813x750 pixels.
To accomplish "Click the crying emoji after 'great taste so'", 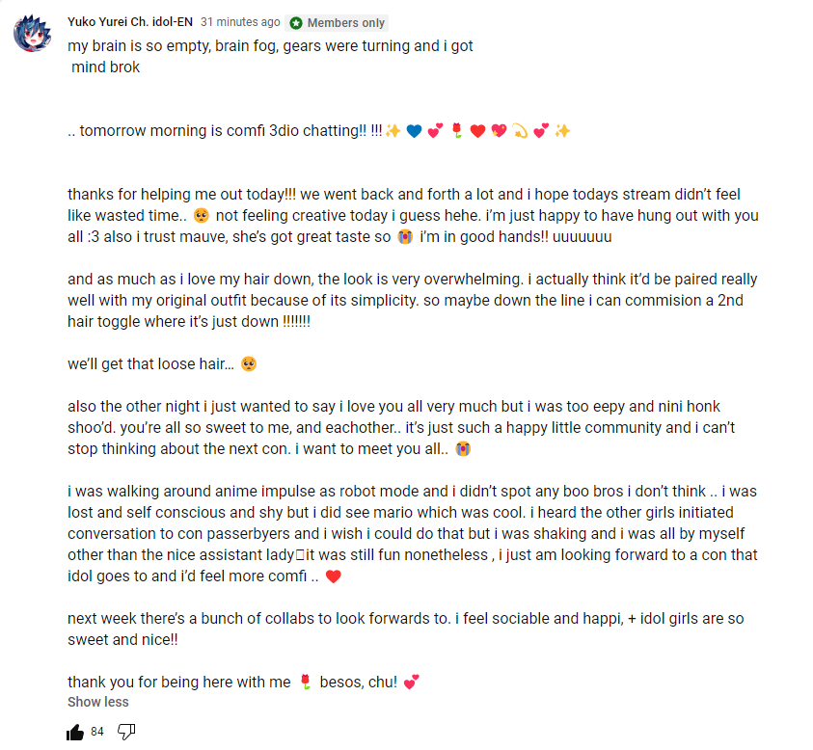I will pyautogui.click(x=405, y=237).
